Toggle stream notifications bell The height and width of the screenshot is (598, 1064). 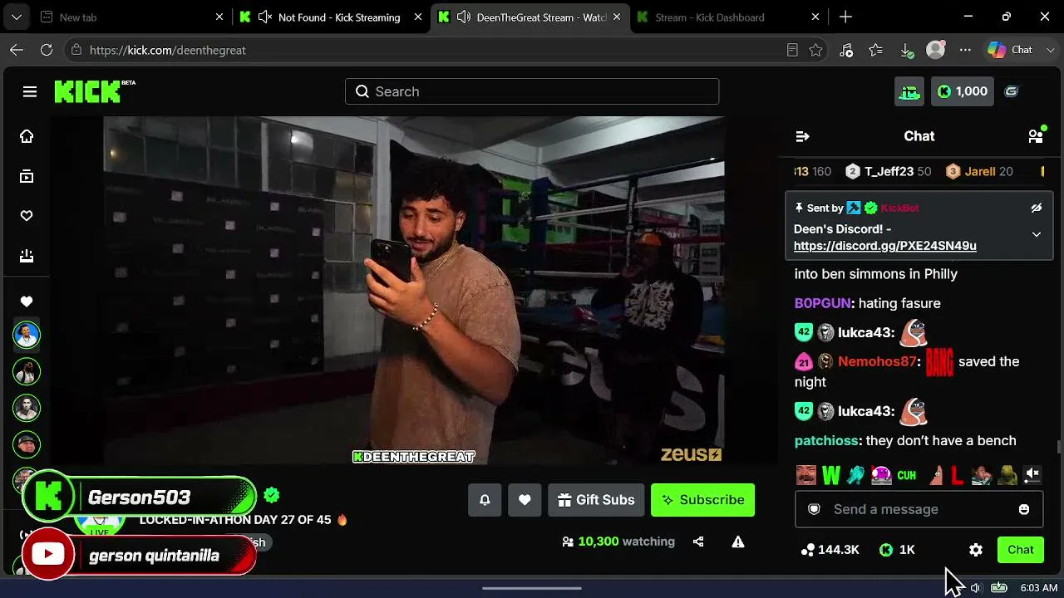tap(485, 500)
